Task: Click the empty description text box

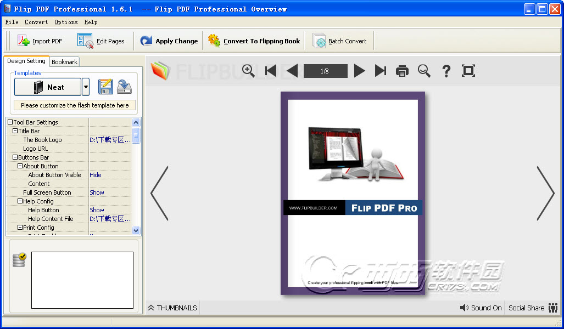Action: pos(82,280)
